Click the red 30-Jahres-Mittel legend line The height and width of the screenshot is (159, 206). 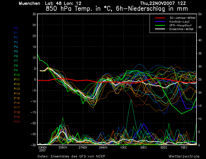(159, 18)
